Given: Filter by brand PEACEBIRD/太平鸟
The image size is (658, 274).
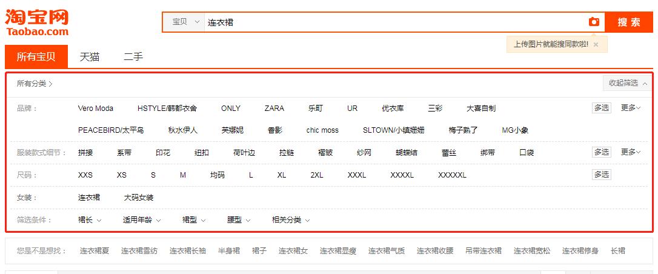Looking at the screenshot, I should click(111, 130).
